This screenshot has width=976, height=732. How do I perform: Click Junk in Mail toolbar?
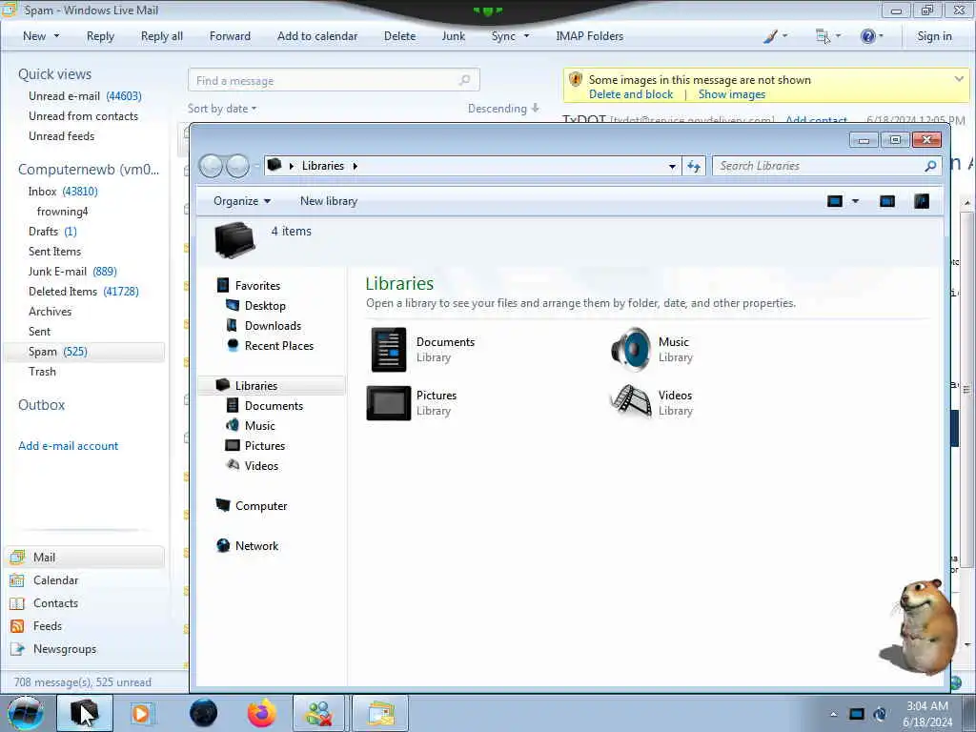(453, 36)
